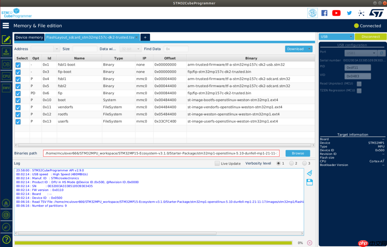This screenshot has width=387, height=247.
Task: Clear the log with the broom icon
Action: (x=310, y=173)
